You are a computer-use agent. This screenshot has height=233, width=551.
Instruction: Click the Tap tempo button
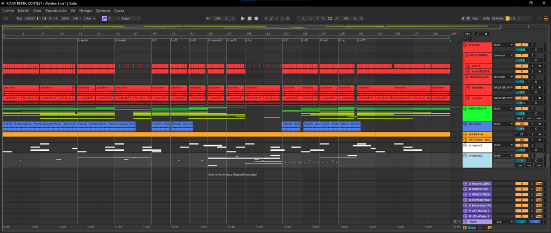tap(19, 18)
